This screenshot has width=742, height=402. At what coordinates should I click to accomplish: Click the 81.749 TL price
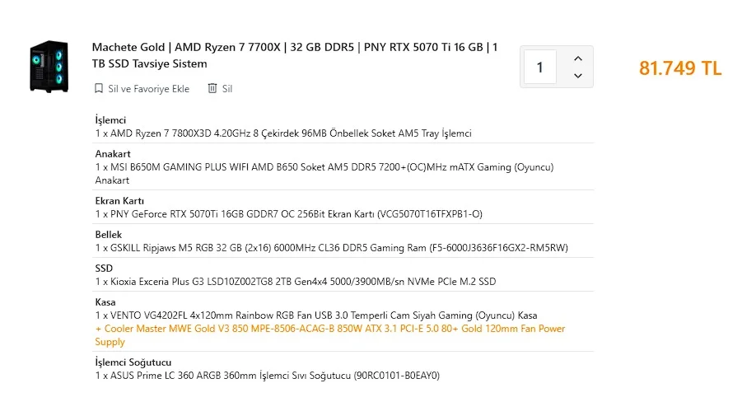click(680, 68)
